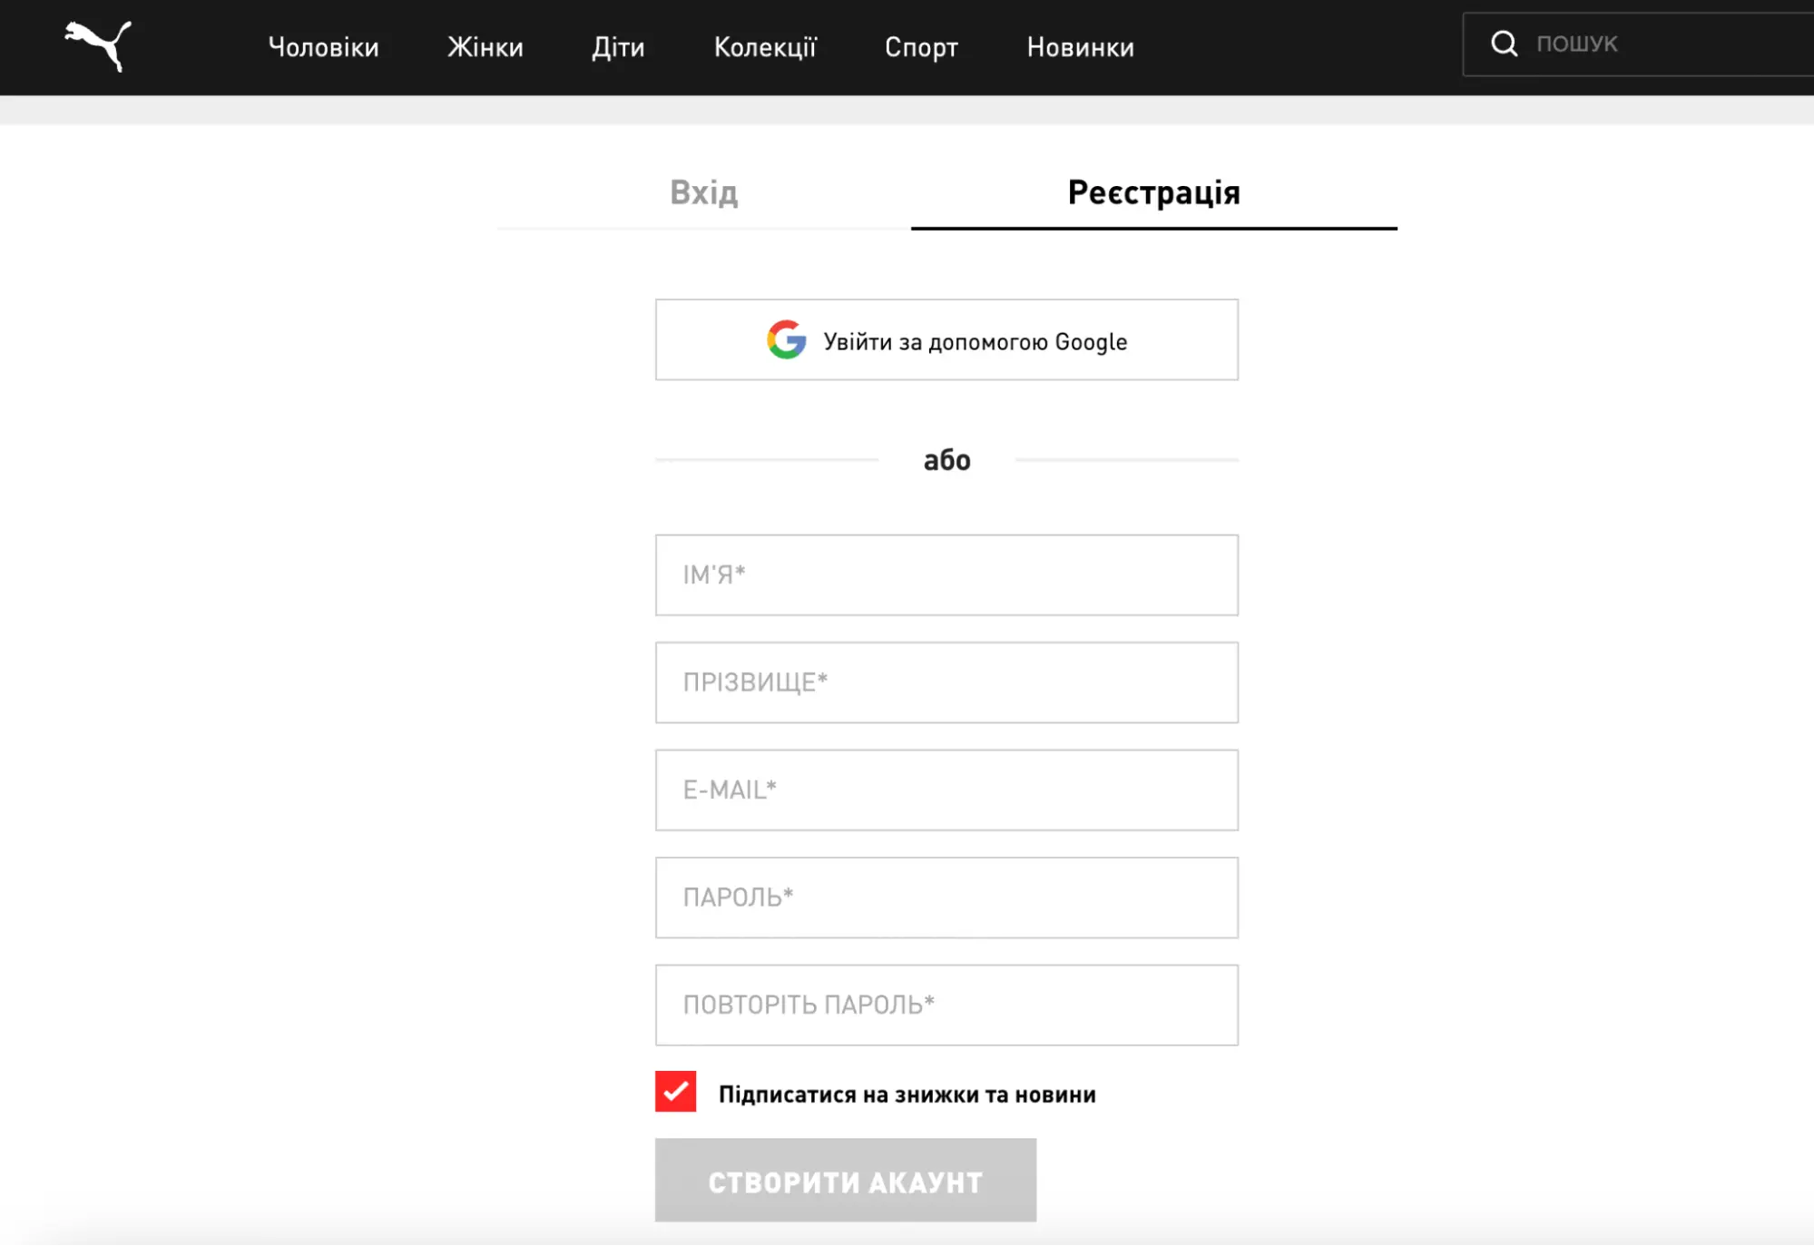Click the СТВОРИТИ АКАУНТ button
This screenshot has height=1246, width=1814.
(x=845, y=1181)
